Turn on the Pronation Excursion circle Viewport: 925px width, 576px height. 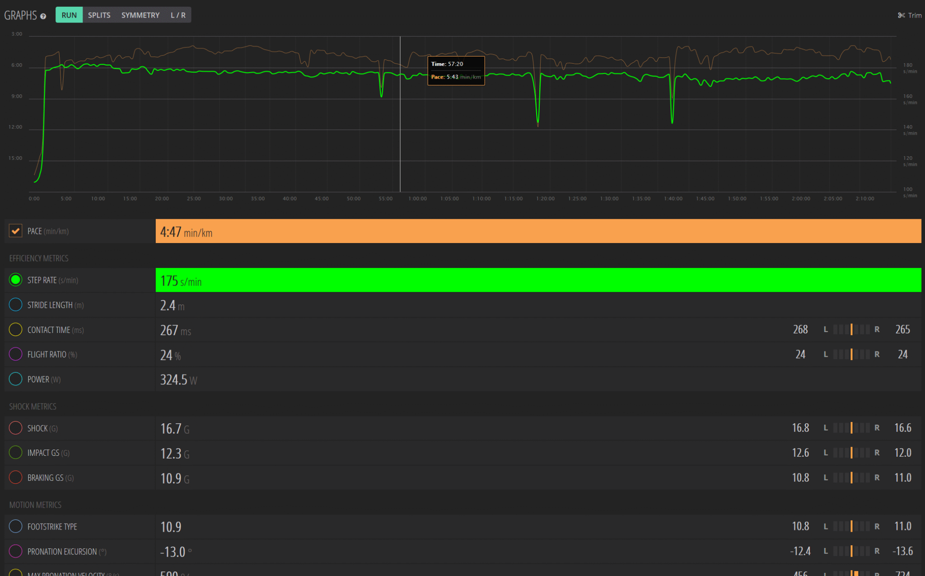point(15,551)
